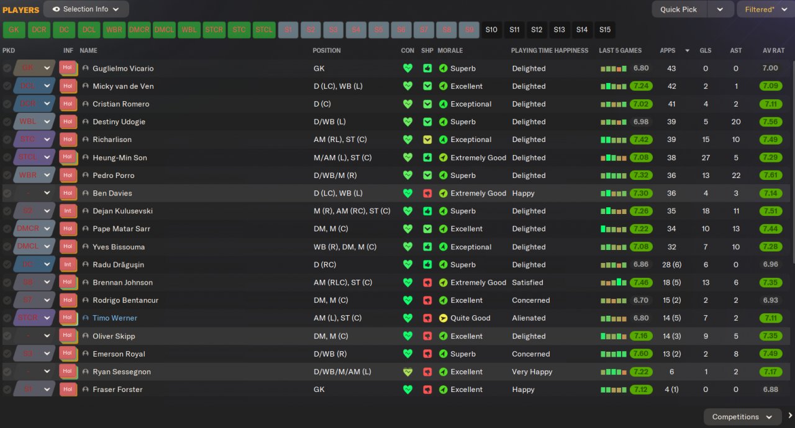Select the S10 substitute slot

491,30
